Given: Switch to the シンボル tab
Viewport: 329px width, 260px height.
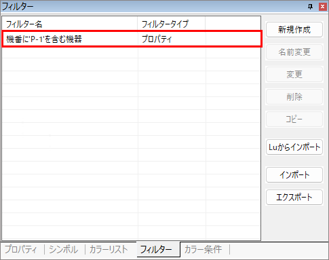Looking at the screenshot, I should pos(64,250).
